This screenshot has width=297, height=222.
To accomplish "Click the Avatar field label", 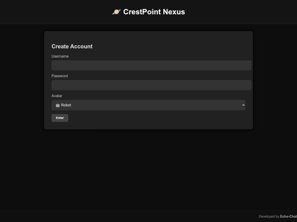I will 57,96.
